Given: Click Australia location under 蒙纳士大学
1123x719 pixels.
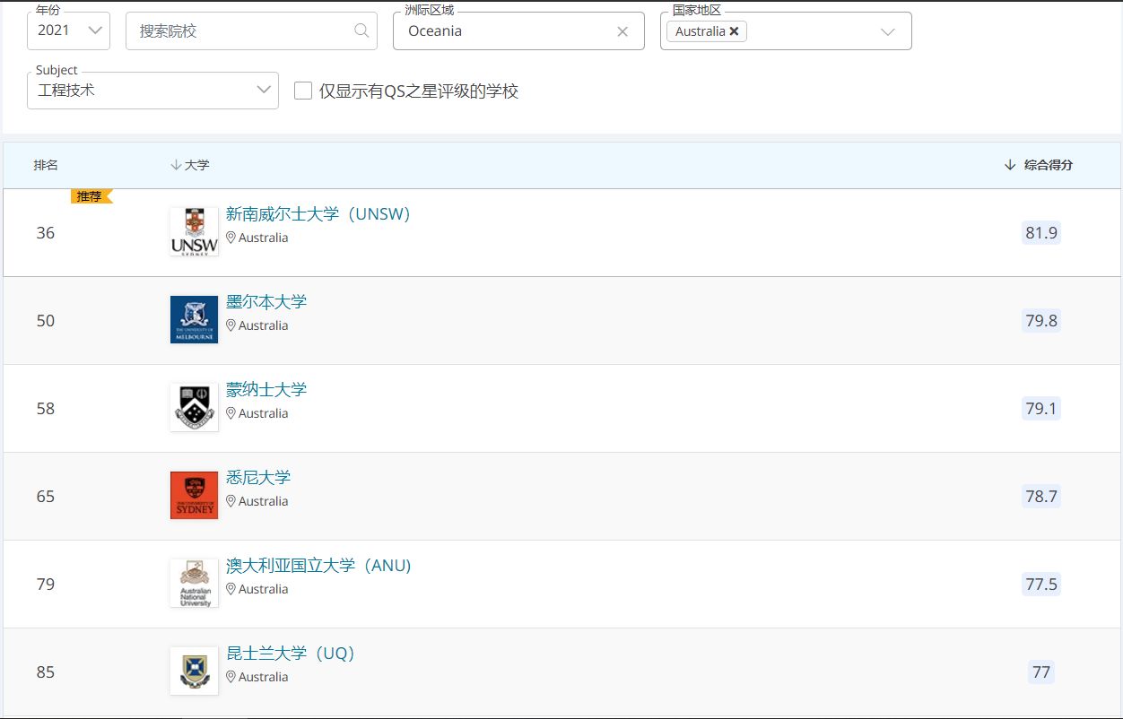Looking at the screenshot, I should (257, 414).
